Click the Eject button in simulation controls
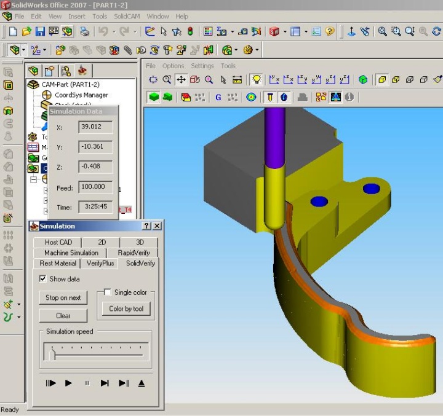This screenshot has width=443, height=416. click(x=142, y=383)
